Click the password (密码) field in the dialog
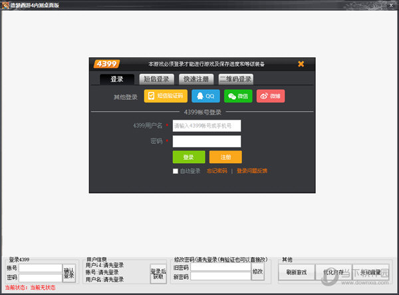 click(206, 141)
